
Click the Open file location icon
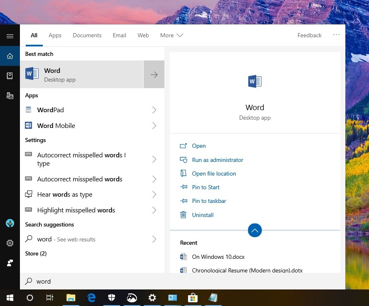(x=183, y=173)
